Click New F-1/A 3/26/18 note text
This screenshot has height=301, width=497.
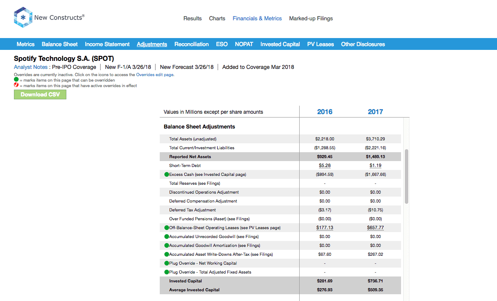coord(128,67)
